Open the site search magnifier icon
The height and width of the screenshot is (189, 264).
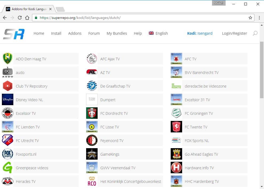pyautogui.click(x=255, y=33)
